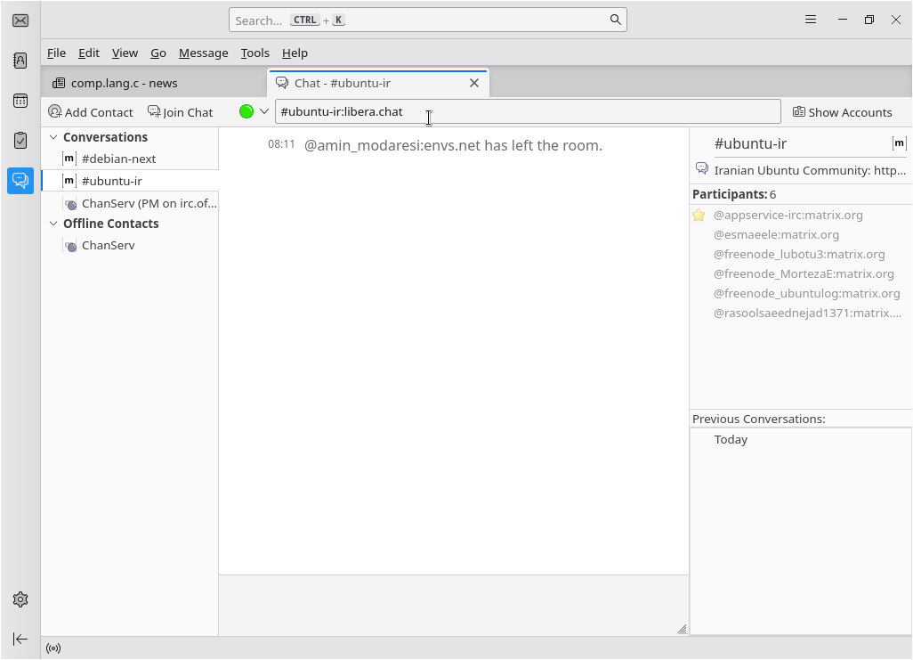
Task: Open the Calendar space icon
Action: point(20,101)
